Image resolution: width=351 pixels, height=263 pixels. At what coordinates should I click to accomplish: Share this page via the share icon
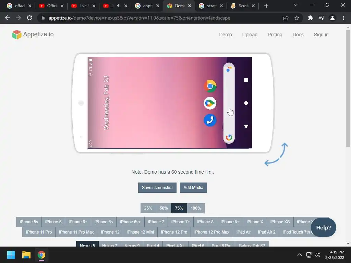tap(286, 18)
